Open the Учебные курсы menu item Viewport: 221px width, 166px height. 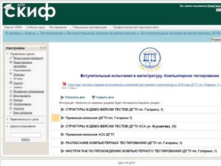coord(35,27)
